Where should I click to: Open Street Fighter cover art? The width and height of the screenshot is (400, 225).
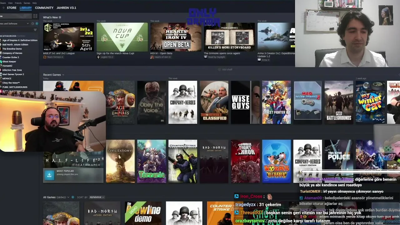277,102
